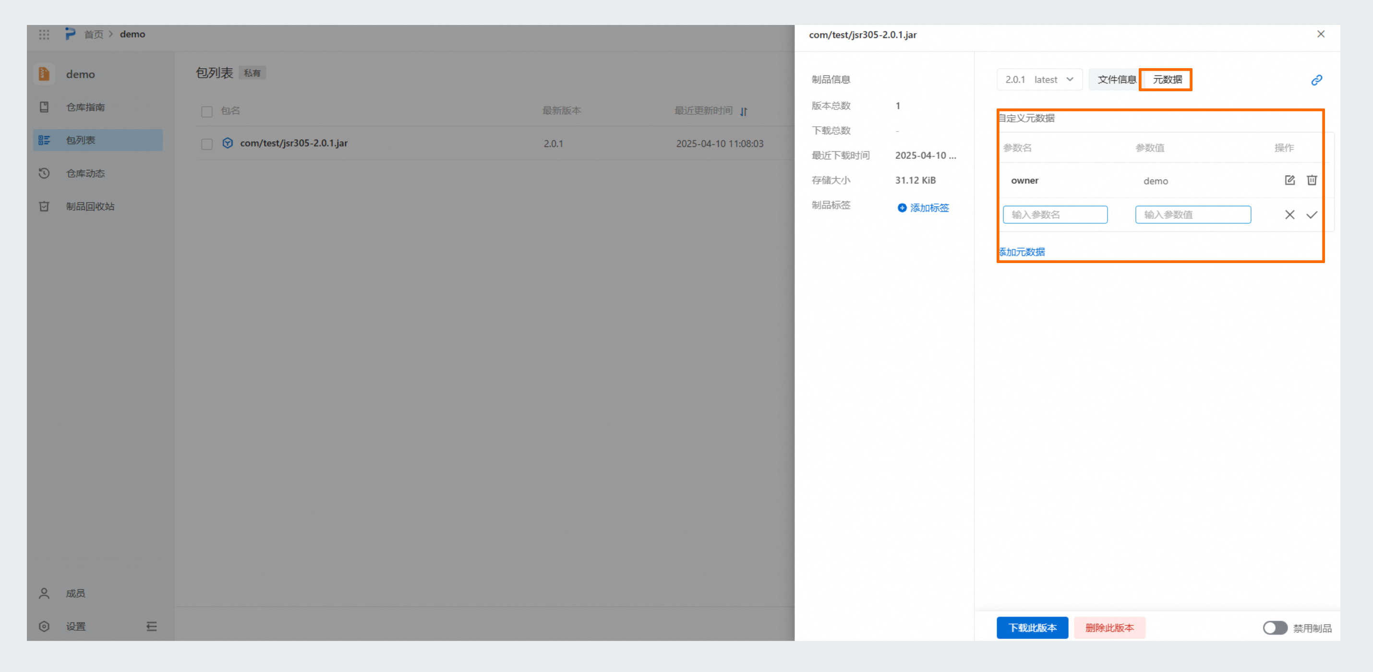Delete the owner metadata row via trash icon
This screenshot has width=1373, height=672.
point(1312,180)
